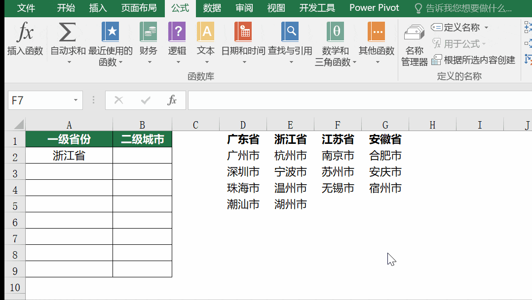Screen dimensions: 532x300
Task: Expand the Date and Time dropdown arrow
Action: tap(244, 62)
